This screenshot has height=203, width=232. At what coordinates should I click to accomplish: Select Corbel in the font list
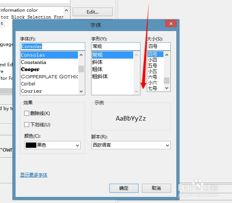point(28,84)
